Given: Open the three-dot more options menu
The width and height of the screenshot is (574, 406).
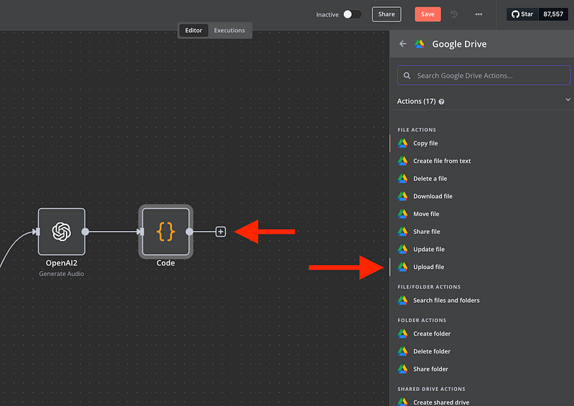Looking at the screenshot, I should [479, 14].
